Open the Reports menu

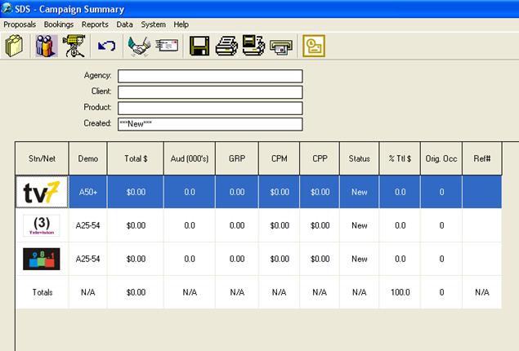95,24
